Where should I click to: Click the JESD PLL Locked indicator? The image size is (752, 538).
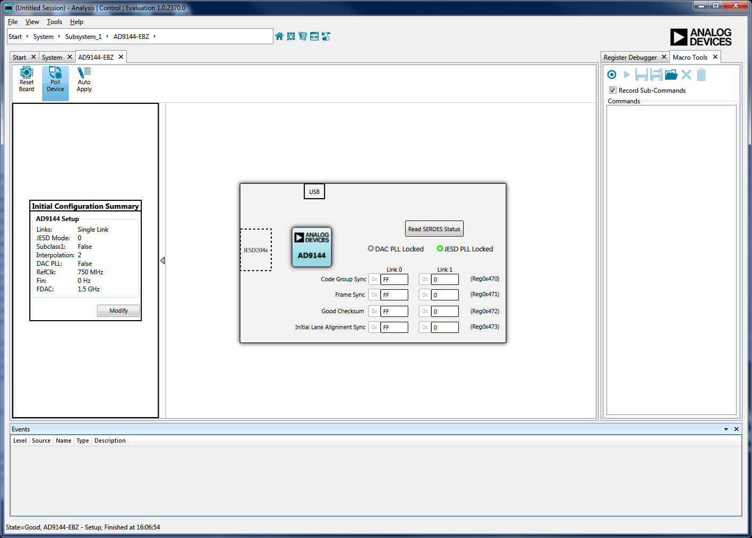[440, 249]
